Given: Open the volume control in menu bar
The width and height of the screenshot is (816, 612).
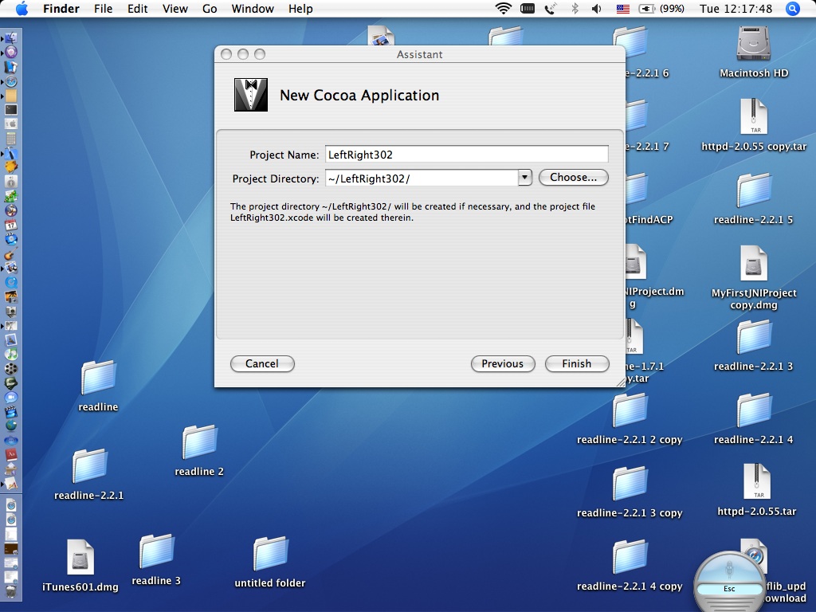Looking at the screenshot, I should (x=597, y=9).
